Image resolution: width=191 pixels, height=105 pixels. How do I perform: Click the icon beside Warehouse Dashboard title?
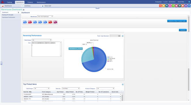coord(24,10)
